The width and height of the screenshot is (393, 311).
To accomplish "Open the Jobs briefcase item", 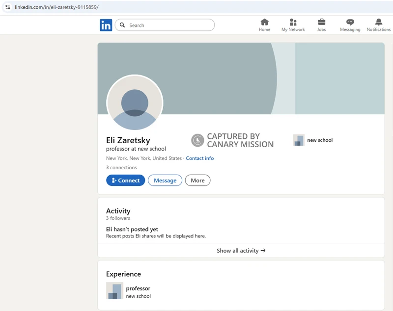I will point(322,25).
